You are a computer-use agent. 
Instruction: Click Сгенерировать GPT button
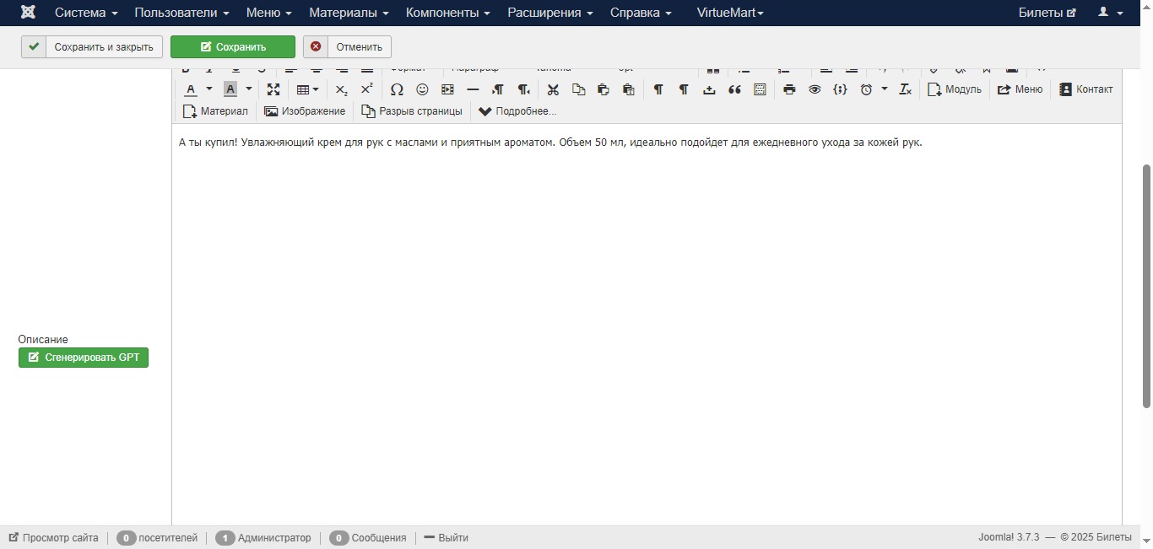84,358
